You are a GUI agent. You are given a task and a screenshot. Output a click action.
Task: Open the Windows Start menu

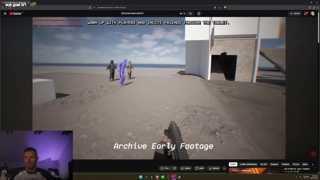(x=141, y=177)
